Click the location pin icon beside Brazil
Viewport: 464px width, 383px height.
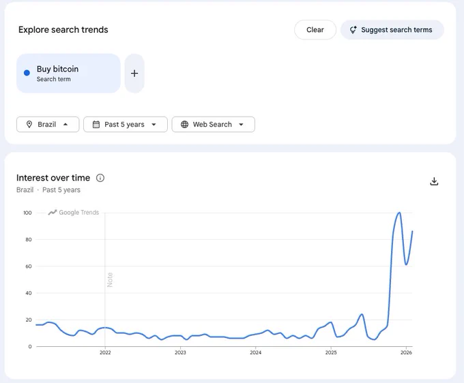pyautogui.click(x=29, y=125)
